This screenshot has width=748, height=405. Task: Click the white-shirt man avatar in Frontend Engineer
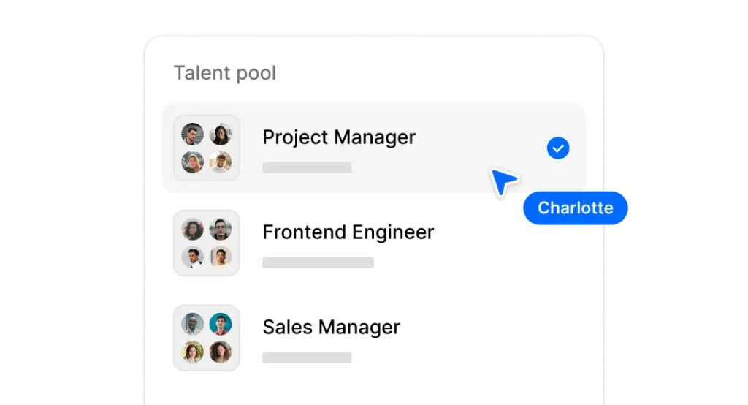[192, 257]
